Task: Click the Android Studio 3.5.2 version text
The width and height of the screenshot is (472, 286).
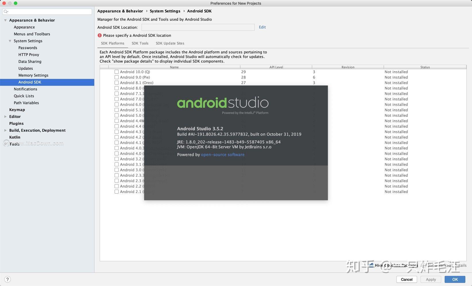Action: point(200,129)
